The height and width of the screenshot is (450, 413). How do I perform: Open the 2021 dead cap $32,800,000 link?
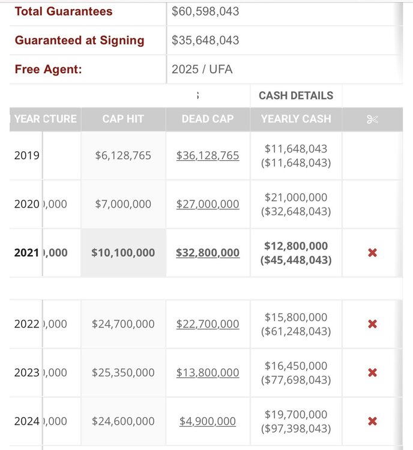208,253
